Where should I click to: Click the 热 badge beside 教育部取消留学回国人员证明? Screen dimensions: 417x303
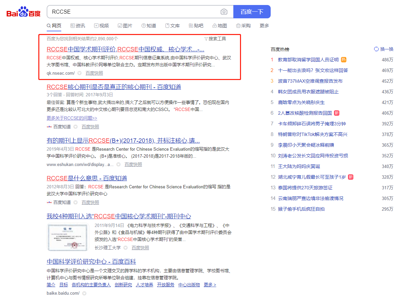tap(344, 60)
